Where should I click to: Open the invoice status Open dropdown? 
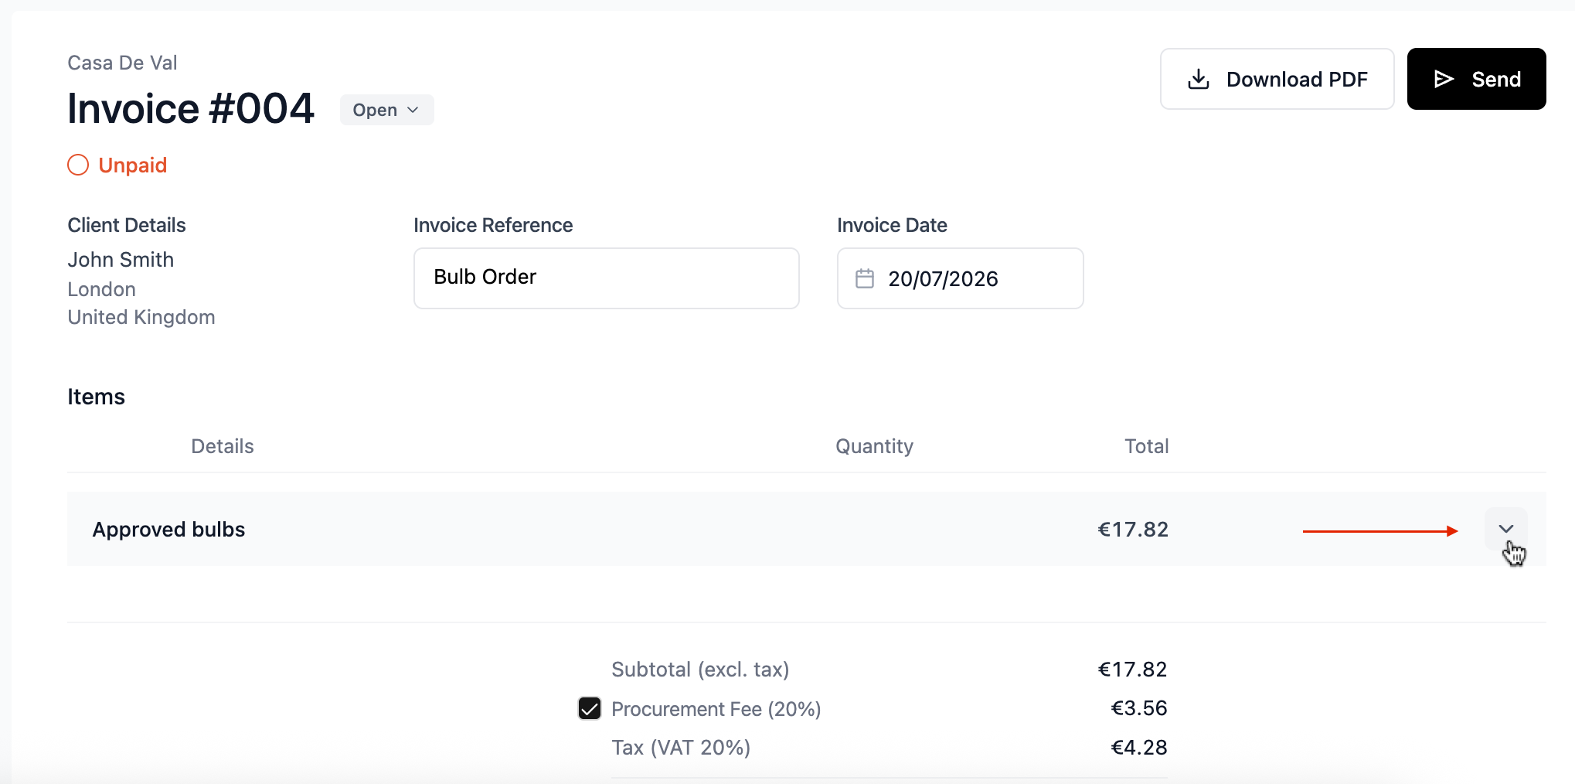point(386,110)
